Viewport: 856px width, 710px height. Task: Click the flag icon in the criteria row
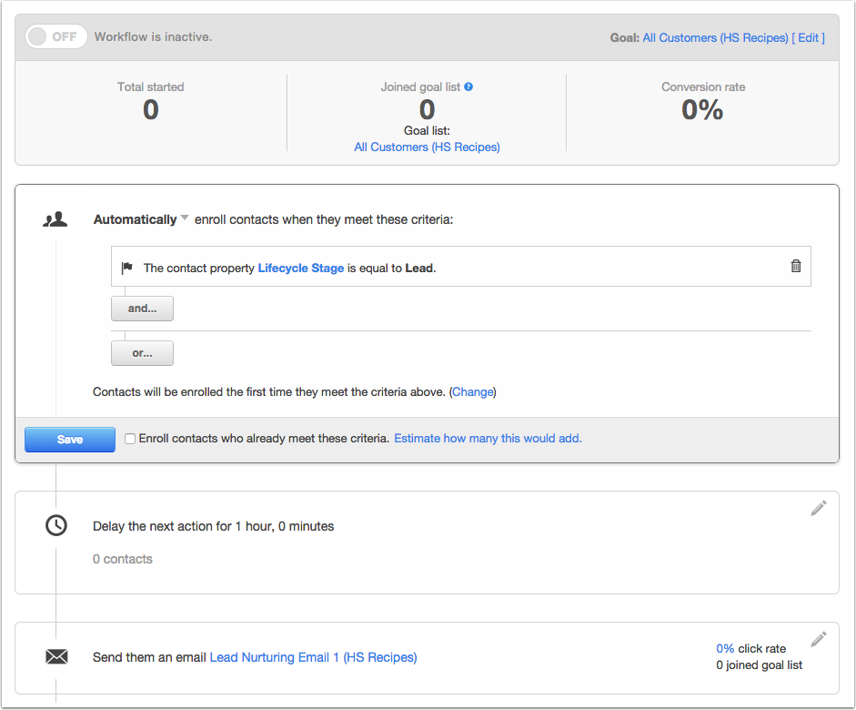pos(127,268)
